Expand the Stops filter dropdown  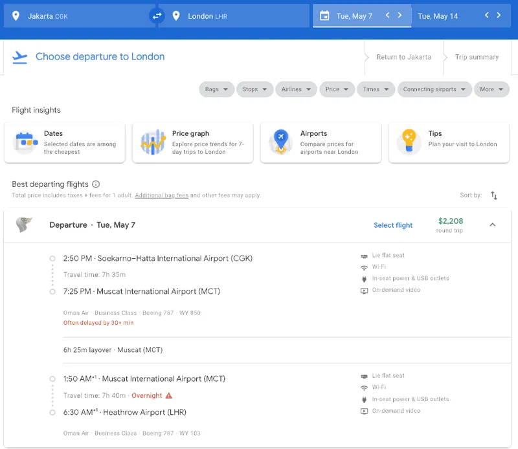pyautogui.click(x=254, y=89)
